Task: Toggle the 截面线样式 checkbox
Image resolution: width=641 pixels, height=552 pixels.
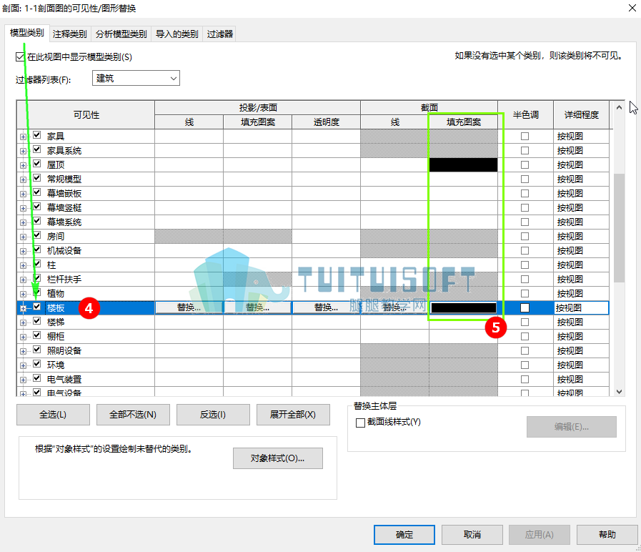Action: 360,423
